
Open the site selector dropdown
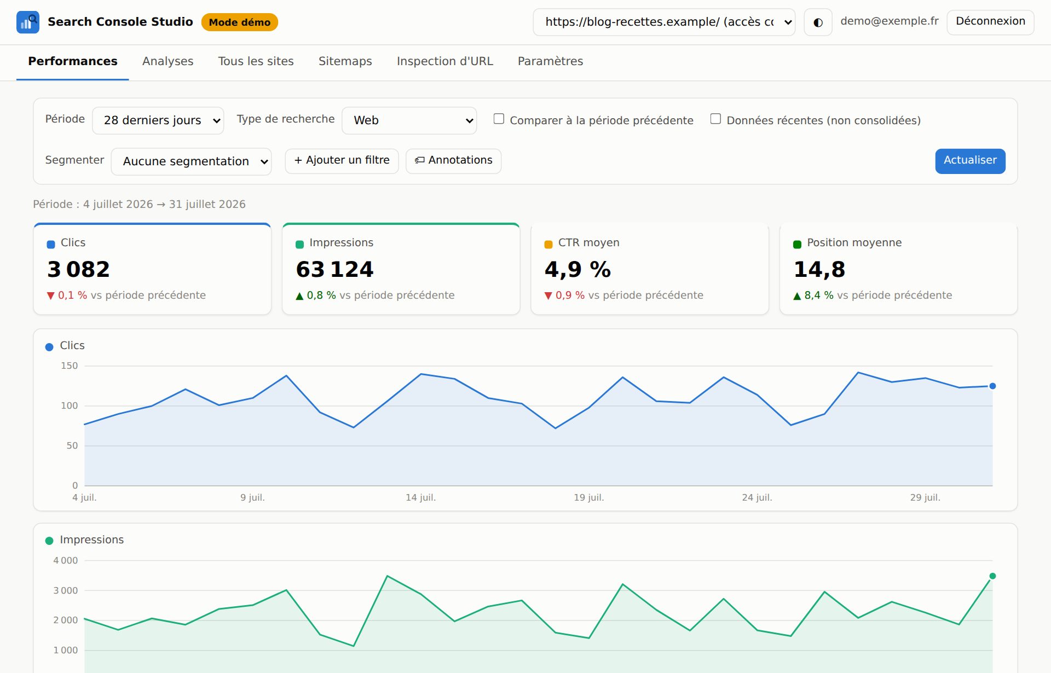pos(664,22)
